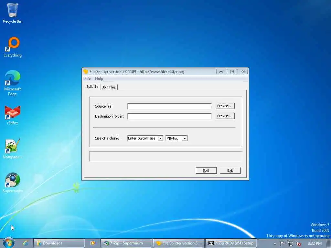331x248 pixels.
Task: Select the Notepad++ desktop shortcut
Action: coord(13,149)
